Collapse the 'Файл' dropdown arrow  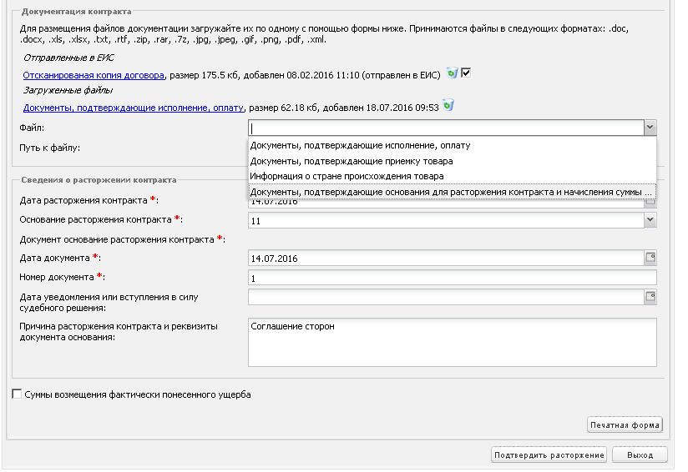point(650,128)
